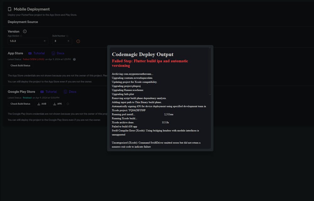Click the 'Archiving com.mygnomeontheroam...' log line
The width and height of the screenshot is (314, 201).
[x=133, y=74]
